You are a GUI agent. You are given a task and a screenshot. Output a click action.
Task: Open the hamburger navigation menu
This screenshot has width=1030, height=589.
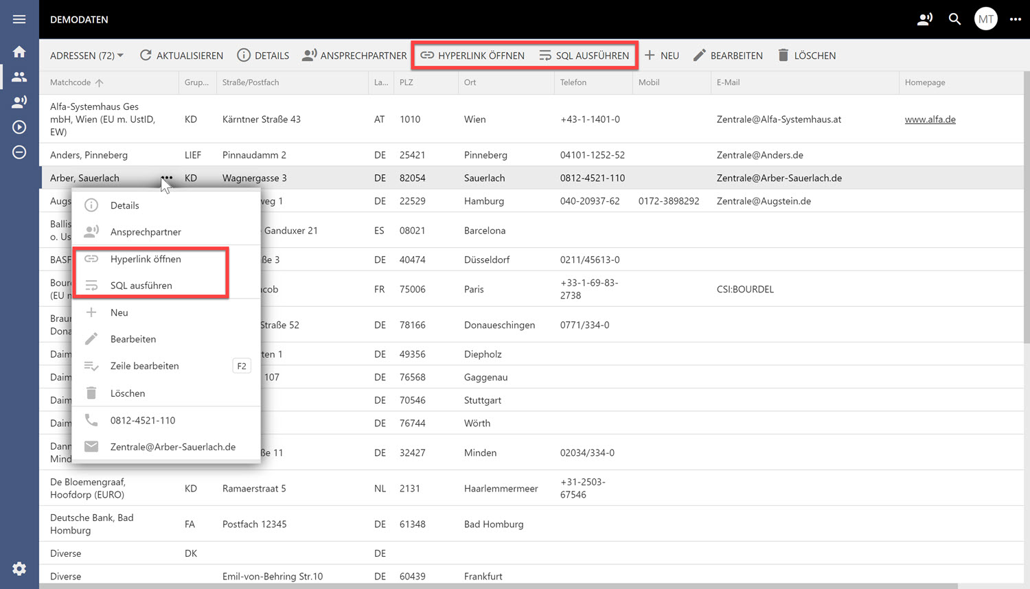point(19,19)
